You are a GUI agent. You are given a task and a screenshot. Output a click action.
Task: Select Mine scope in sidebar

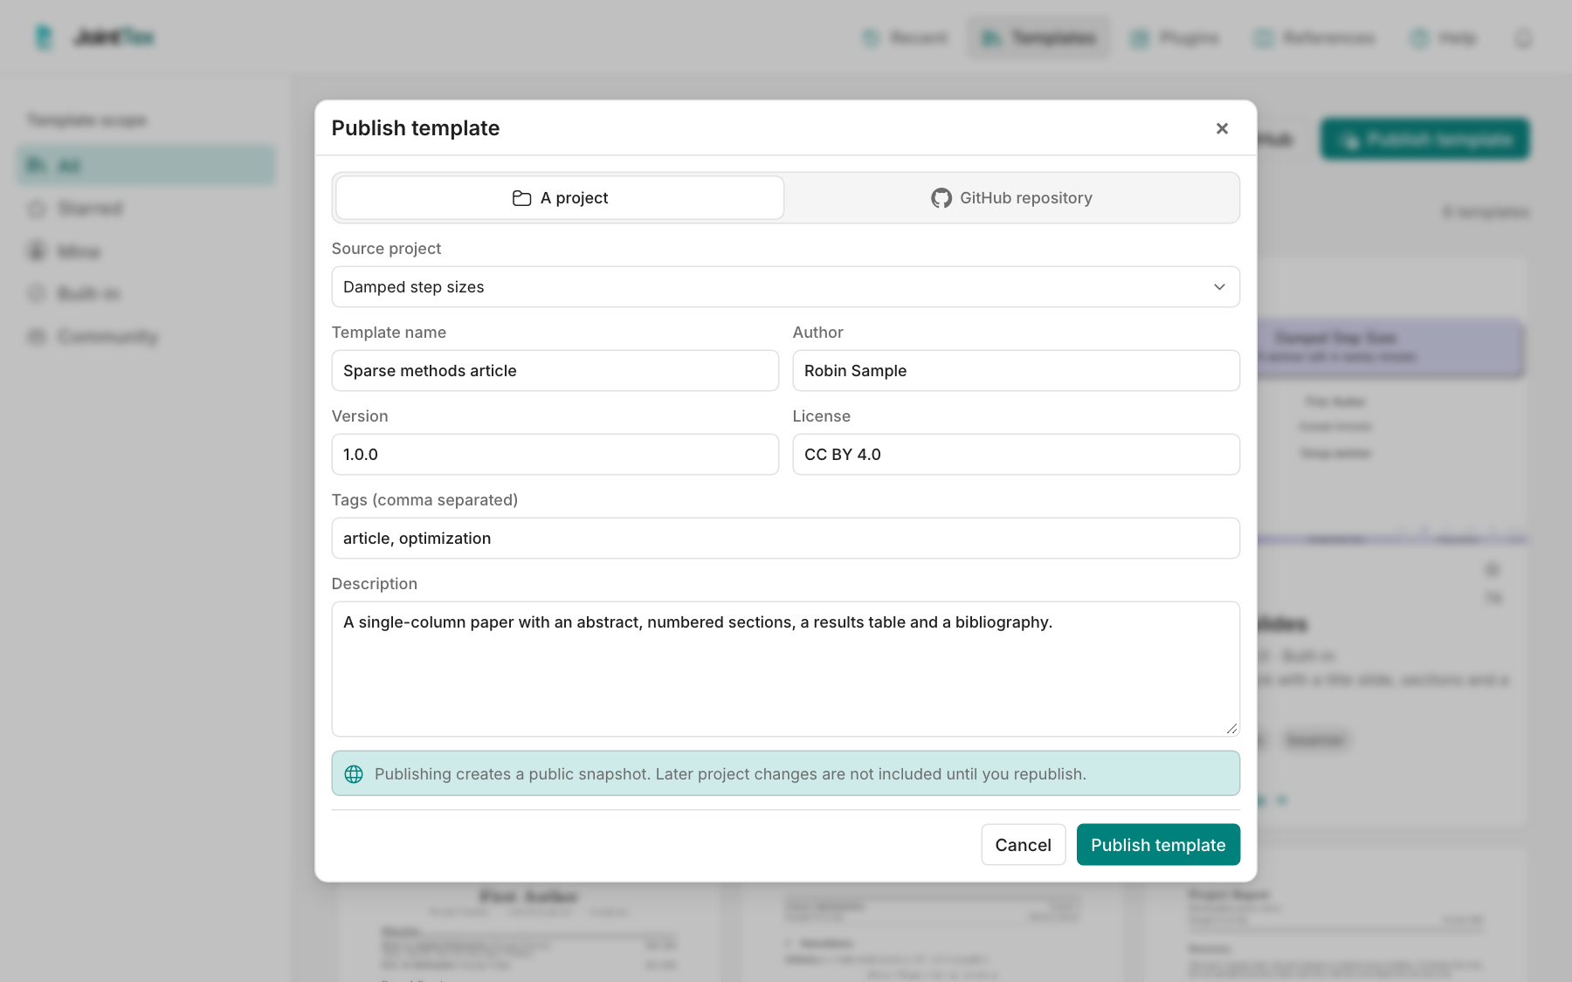[x=147, y=251]
